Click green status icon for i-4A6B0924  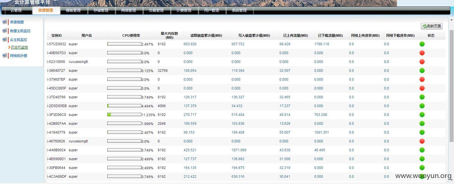click(422, 150)
